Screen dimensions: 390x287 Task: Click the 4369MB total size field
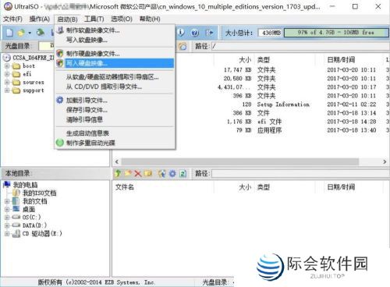click(x=271, y=33)
